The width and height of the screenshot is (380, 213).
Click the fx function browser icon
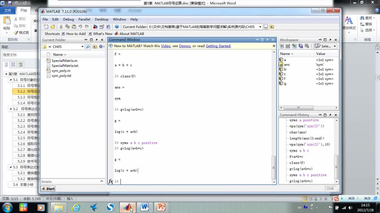(x=111, y=181)
